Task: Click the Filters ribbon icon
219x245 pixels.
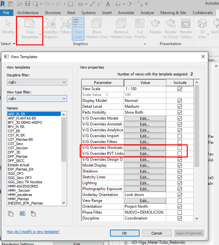Action: pyautogui.click(x=65, y=26)
